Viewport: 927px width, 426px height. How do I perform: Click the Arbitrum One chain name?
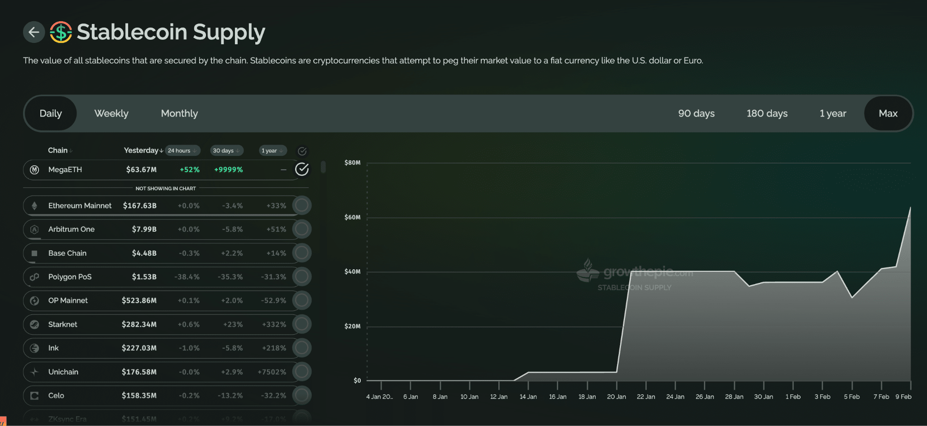[72, 229]
